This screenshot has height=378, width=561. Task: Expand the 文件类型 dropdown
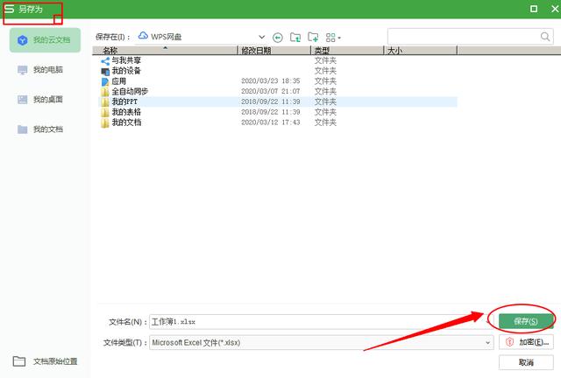click(x=487, y=342)
